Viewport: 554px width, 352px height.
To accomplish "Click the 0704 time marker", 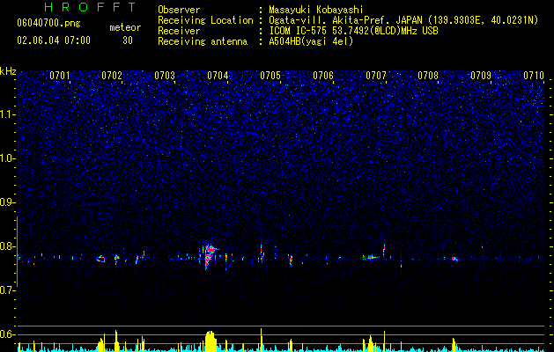I will tap(218, 75).
